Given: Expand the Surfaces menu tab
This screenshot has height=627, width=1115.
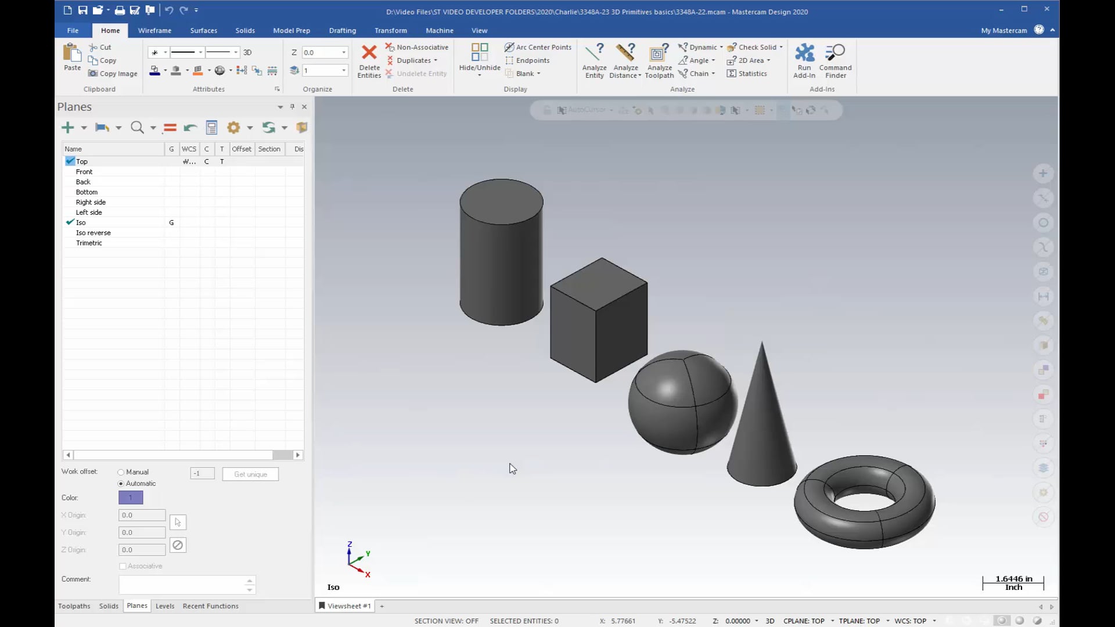Looking at the screenshot, I should pos(203,30).
